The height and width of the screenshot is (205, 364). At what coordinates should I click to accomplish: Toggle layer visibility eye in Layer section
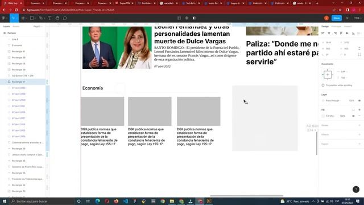pos(359,101)
